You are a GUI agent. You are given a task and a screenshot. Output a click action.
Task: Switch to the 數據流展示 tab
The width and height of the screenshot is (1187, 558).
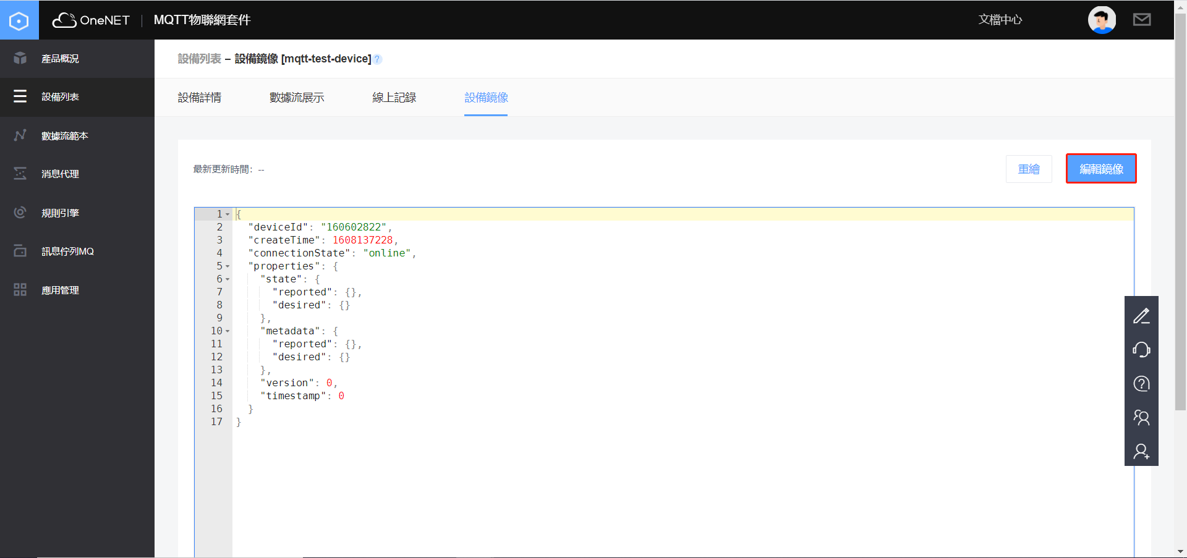coord(297,98)
